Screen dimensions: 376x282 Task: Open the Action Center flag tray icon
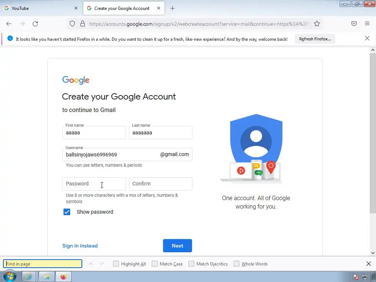coord(355,277)
